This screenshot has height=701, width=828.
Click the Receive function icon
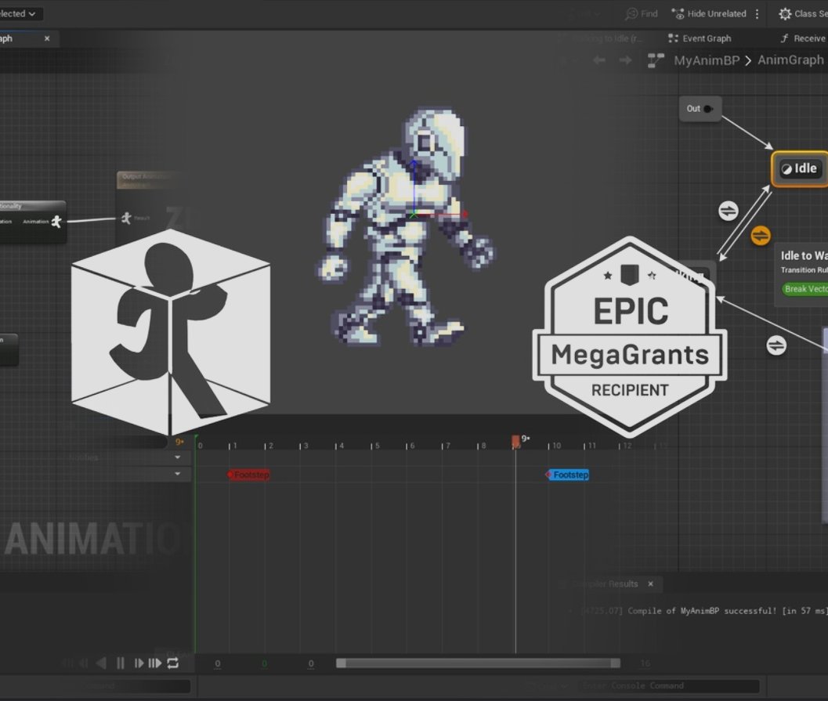point(785,38)
